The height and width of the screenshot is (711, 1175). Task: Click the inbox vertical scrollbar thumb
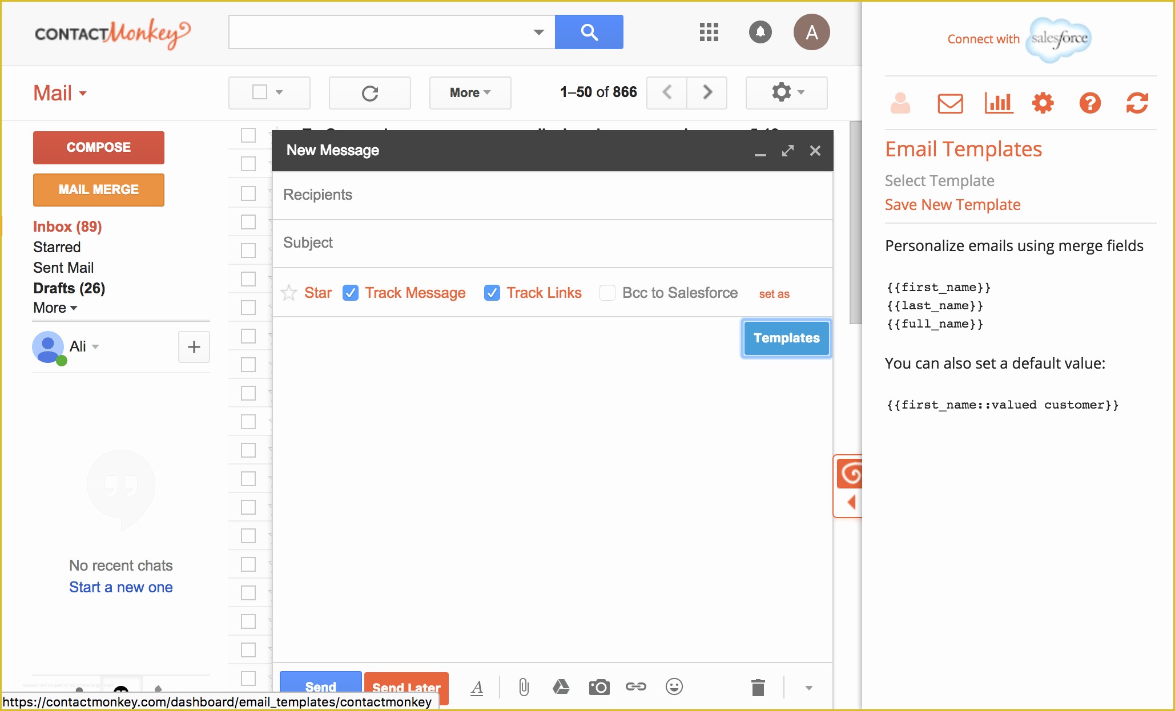pyautogui.click(x=855, y=223)
